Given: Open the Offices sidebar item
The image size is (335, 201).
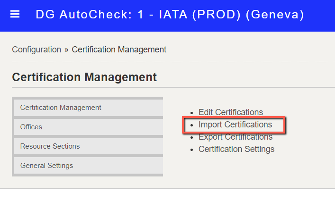Looking at the screenshot, I should tap(89, 127).
